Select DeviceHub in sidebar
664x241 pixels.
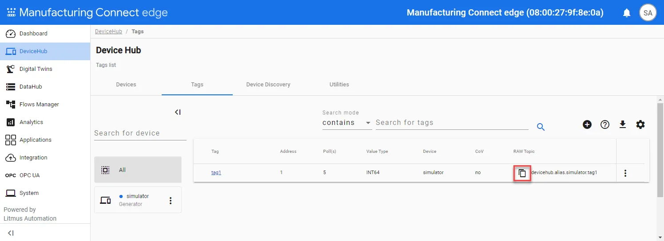(45, 51)
